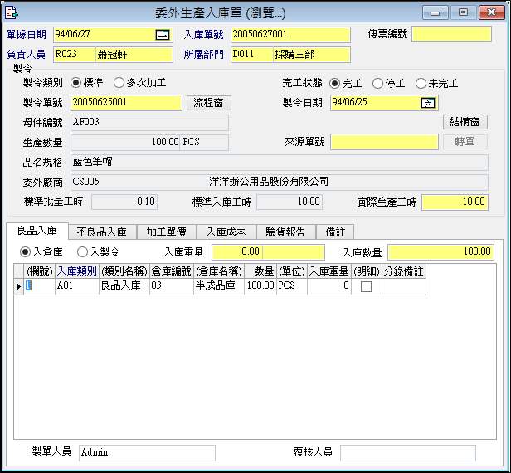Switch to the 不良品入庫 tab
511x473 pixels.
pyautogui.click(x=100, y=232)
